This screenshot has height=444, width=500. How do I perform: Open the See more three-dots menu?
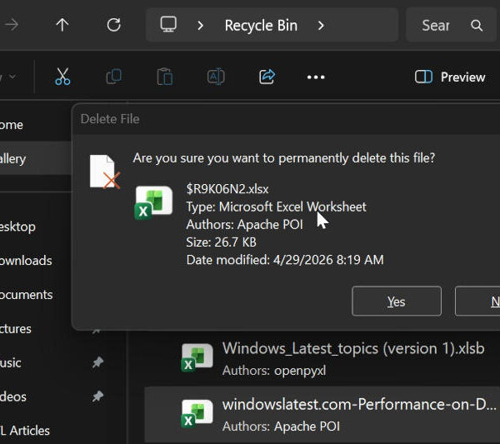pos(316,77)
